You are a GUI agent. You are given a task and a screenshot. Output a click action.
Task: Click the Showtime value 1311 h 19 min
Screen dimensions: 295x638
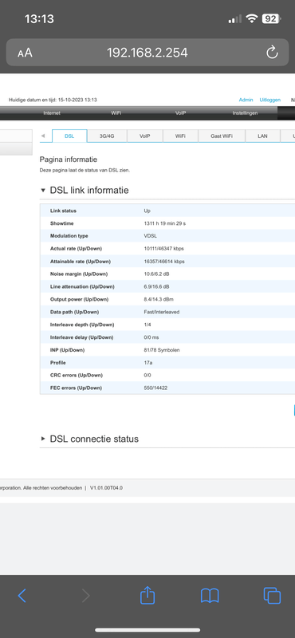point(165,223)
